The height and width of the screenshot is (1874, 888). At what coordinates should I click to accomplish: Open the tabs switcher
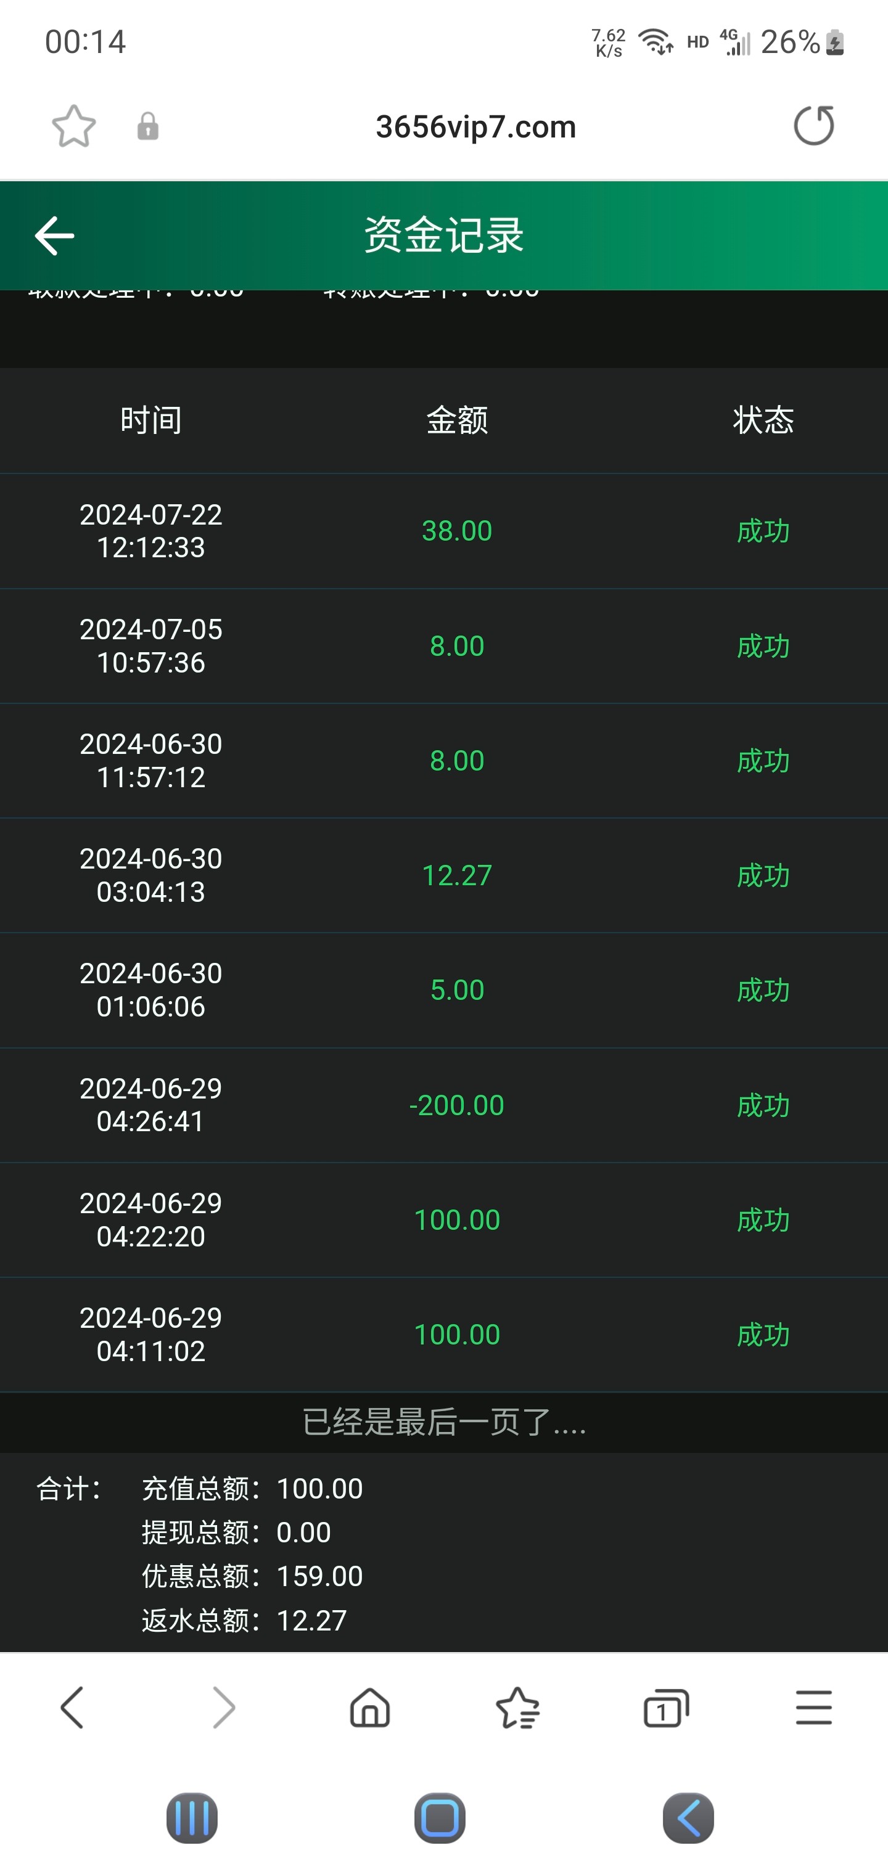tap(665, 1708)
